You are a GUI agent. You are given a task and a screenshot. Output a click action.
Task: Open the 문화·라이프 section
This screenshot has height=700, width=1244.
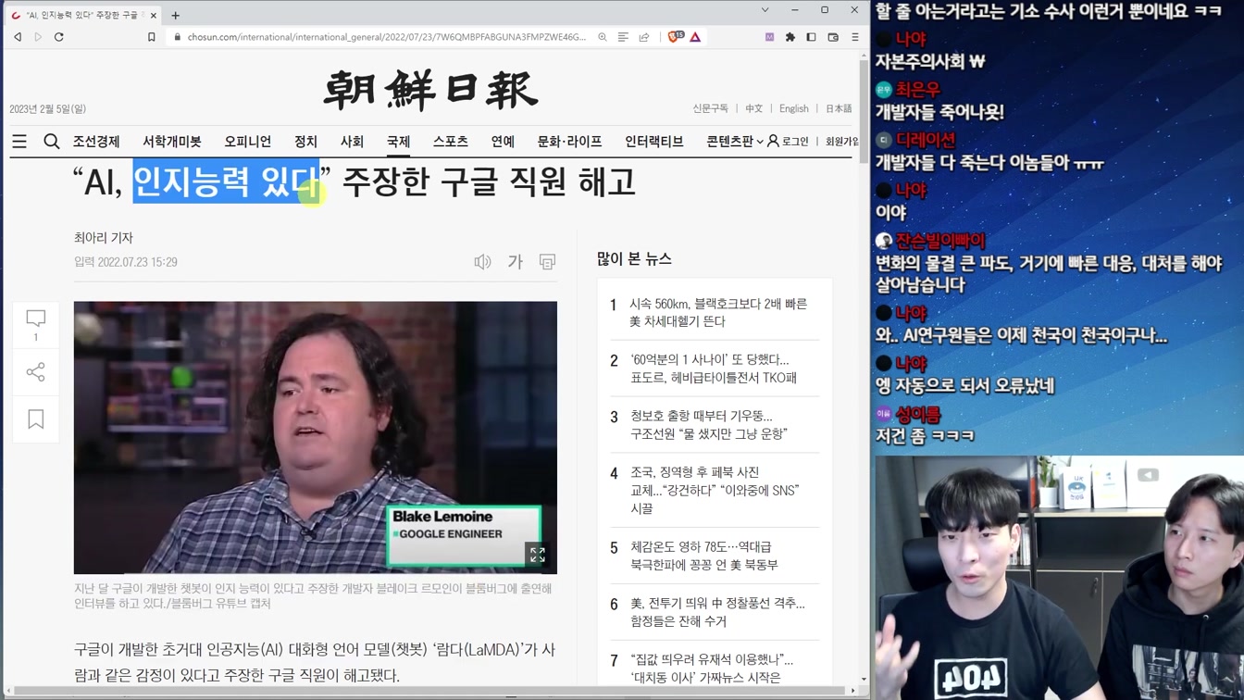point(569,142)
